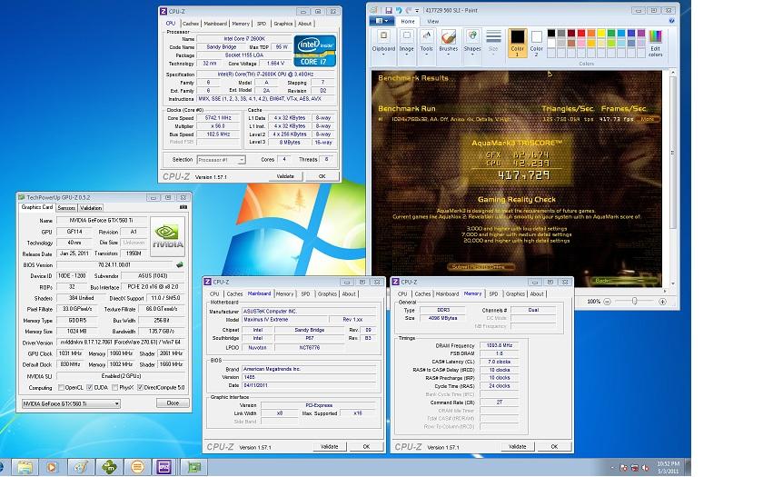Click the purple CPU-Z taskbar icon
Screen dimensions: 763x477
coord(164,467)
